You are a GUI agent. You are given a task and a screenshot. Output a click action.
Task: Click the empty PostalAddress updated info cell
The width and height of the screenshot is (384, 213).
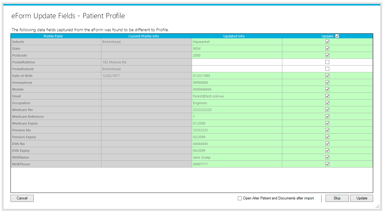pyautogui.click(x=237, y=62)
